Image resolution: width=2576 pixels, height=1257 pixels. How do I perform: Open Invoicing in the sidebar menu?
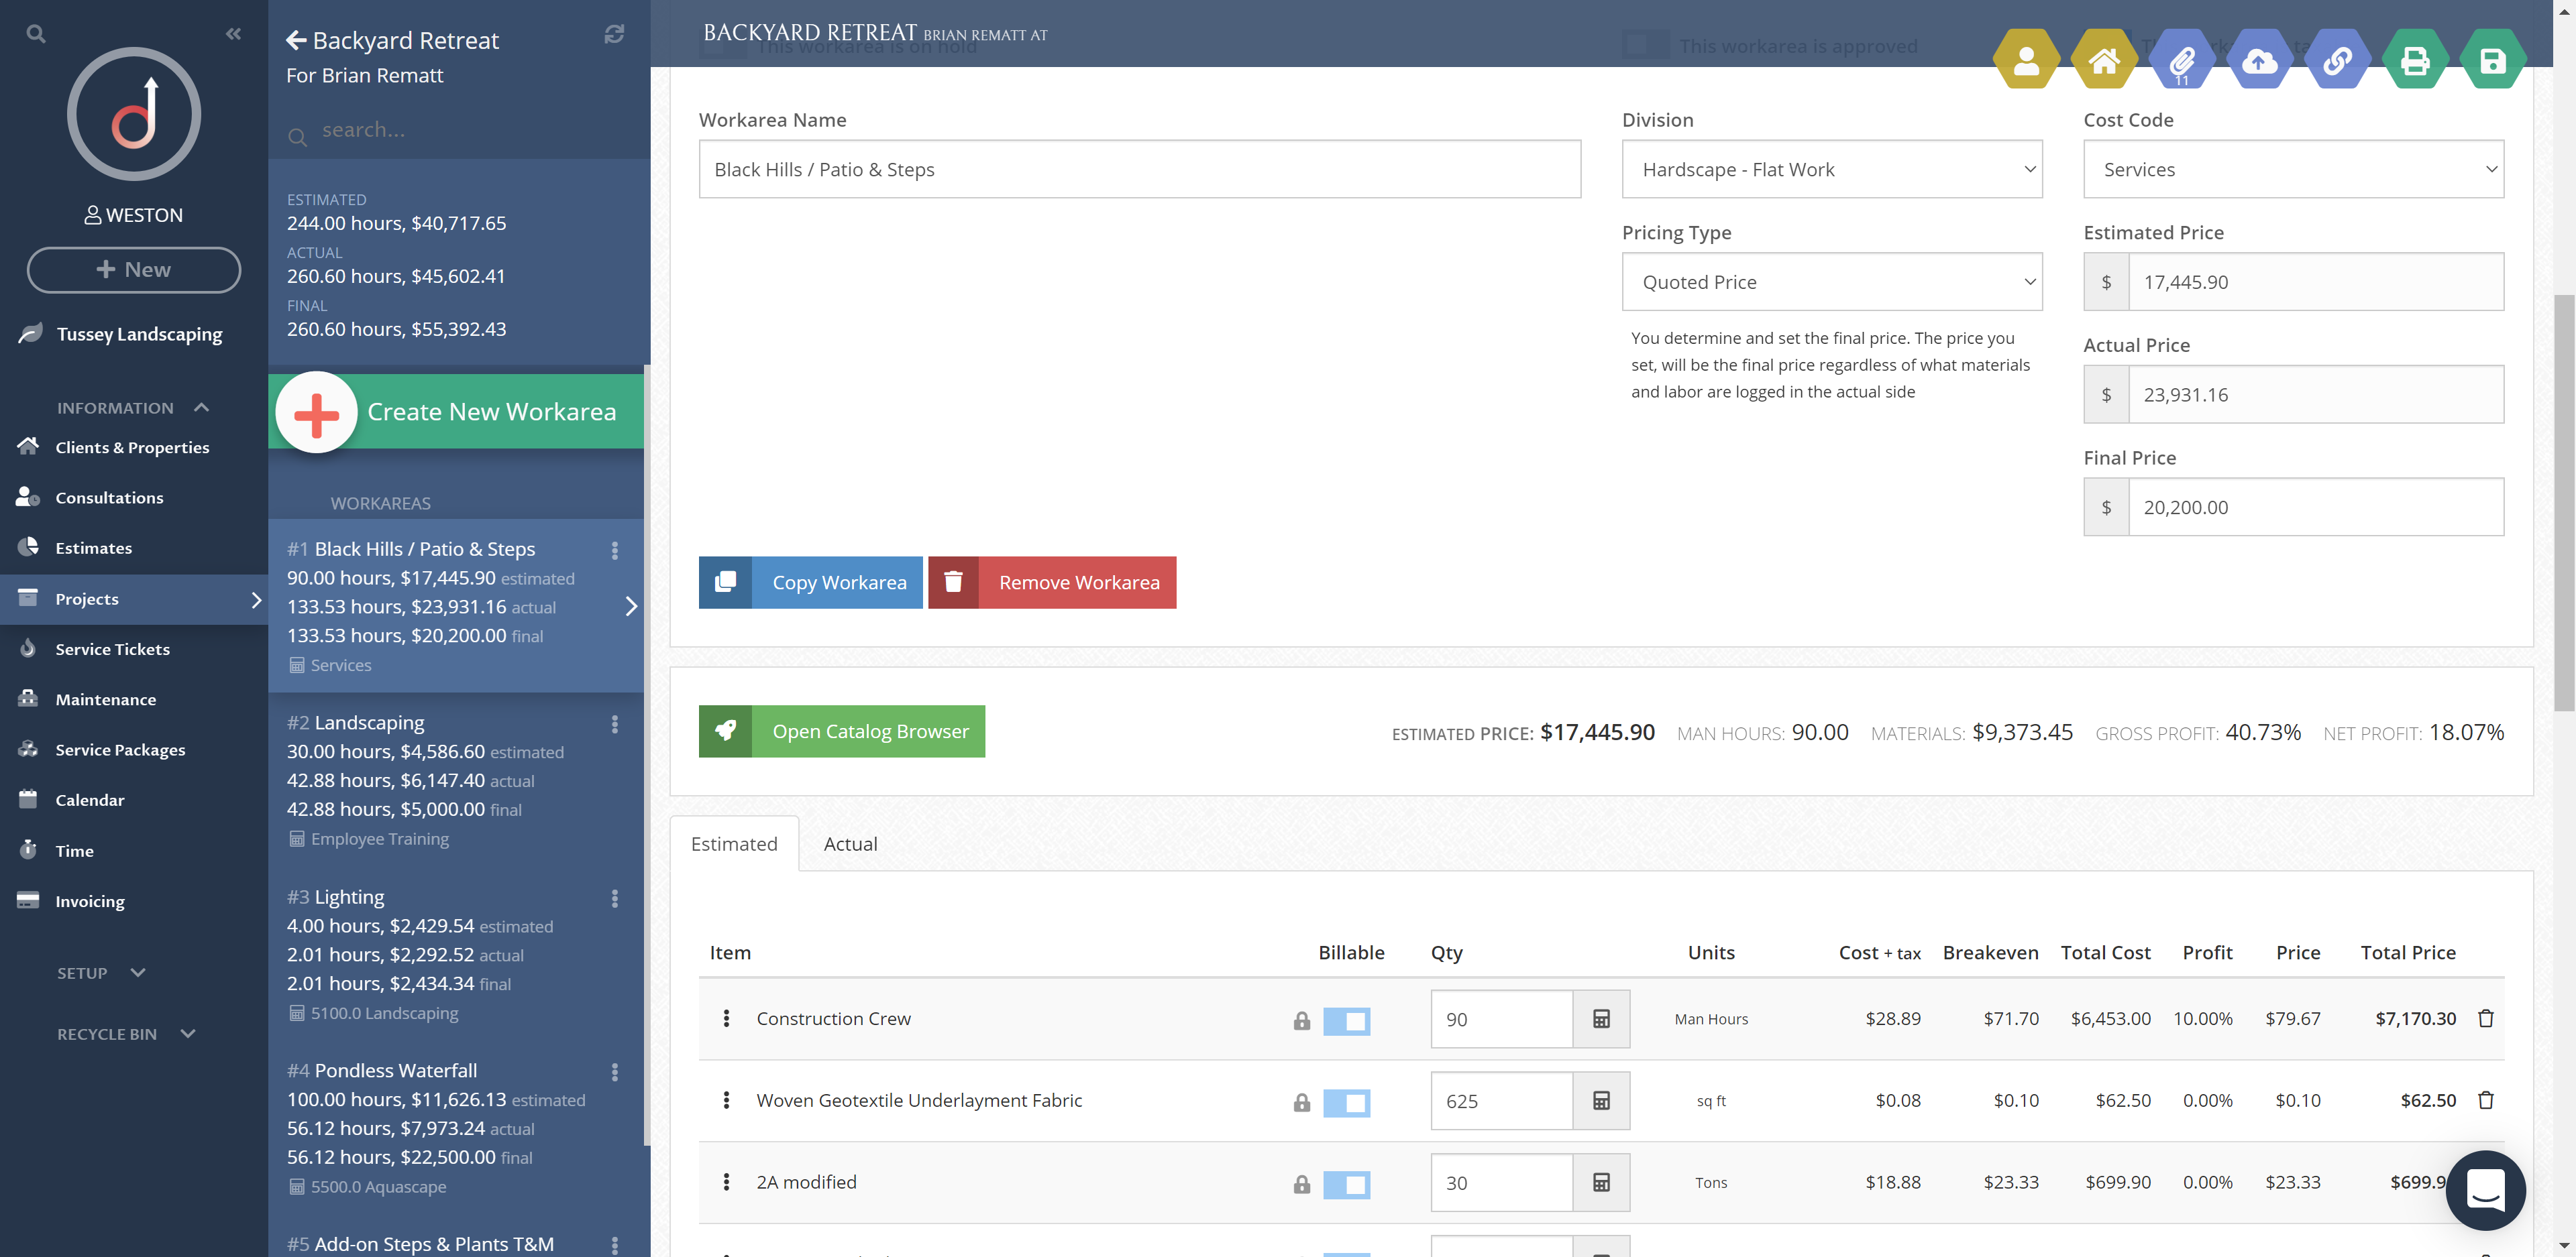coord(90,901)
